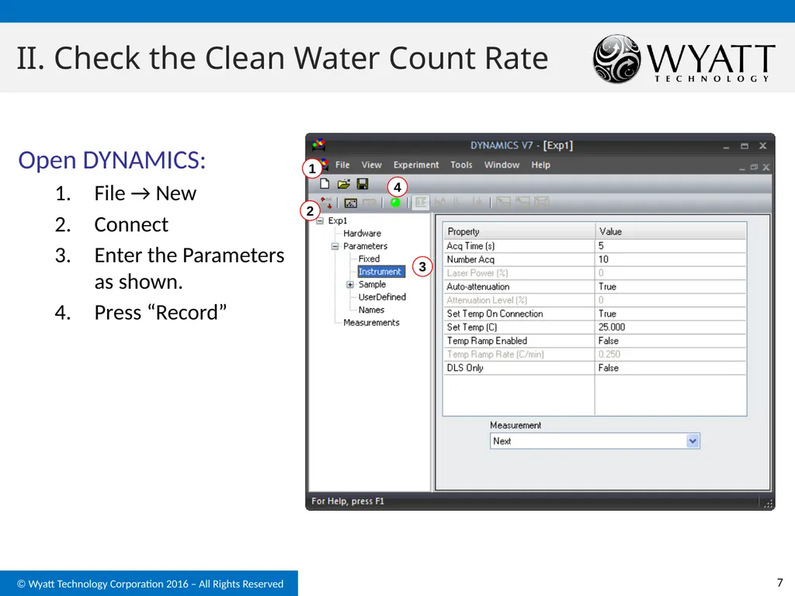The height and width of the screenshot is (596, 795).
Task: Select UserDefined in the tree
Action: [382, 297]
